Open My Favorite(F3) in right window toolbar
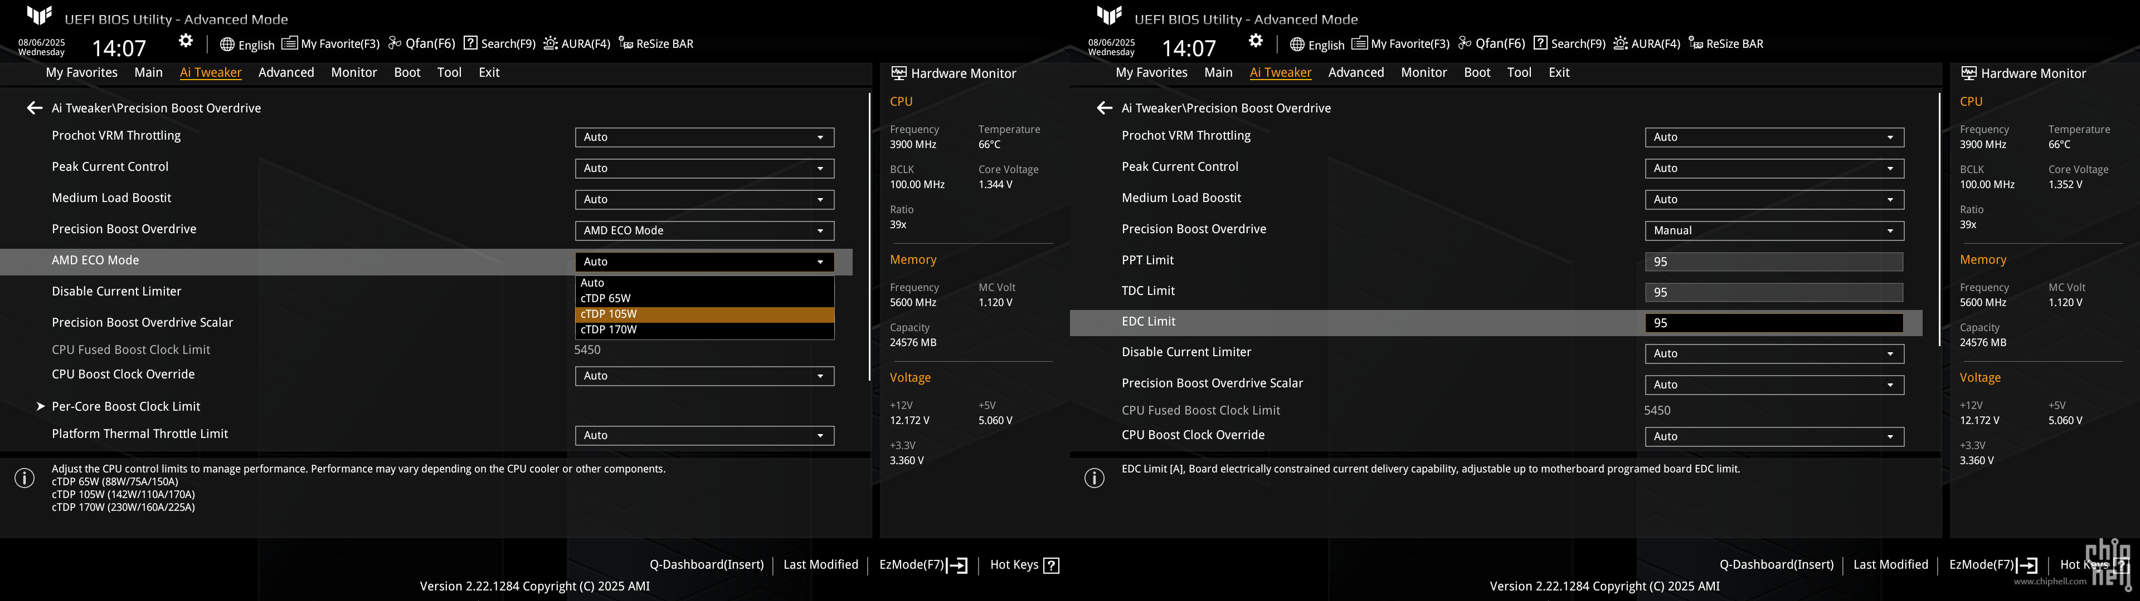This screenshot has height=601, width=2140. click(x=1400, y=44)
